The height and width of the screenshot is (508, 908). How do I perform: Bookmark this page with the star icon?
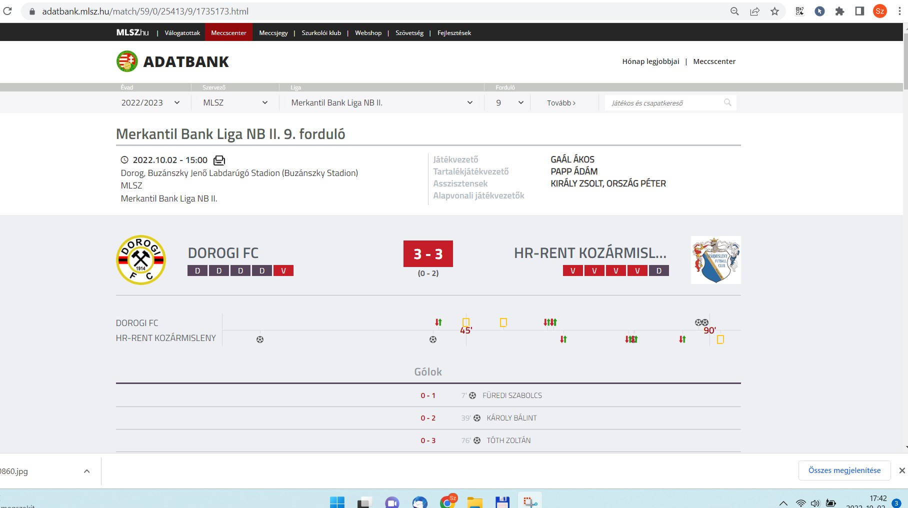coord(774,11)
